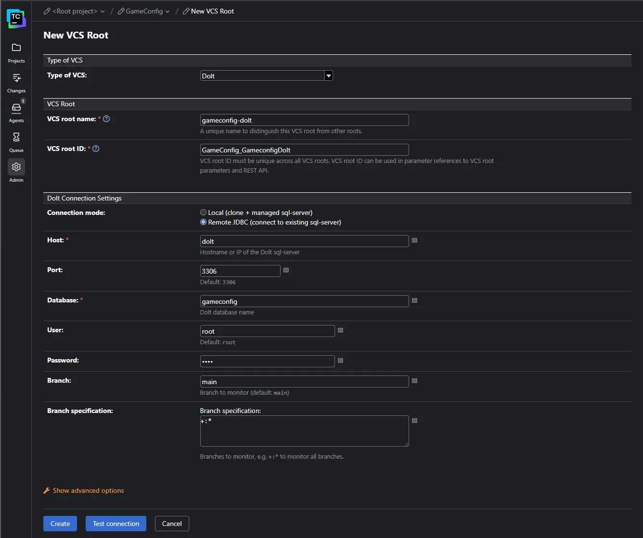Click parameter picker icon beside User field
The height and width of the screenshot is (538, 643).
click(x=340, y=330)
